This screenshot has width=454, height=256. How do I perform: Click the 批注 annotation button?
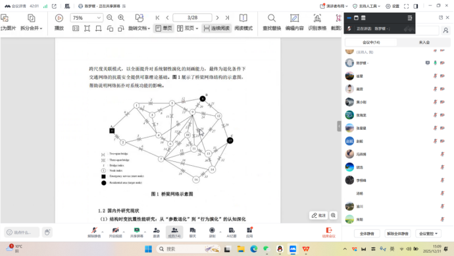[x=318, y=215]
